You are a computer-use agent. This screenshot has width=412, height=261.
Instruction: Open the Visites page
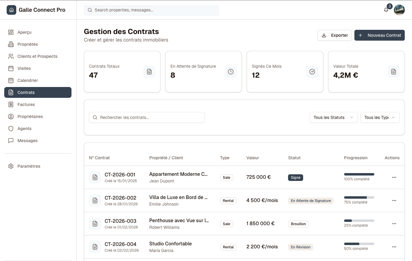(x=24, y=68)
